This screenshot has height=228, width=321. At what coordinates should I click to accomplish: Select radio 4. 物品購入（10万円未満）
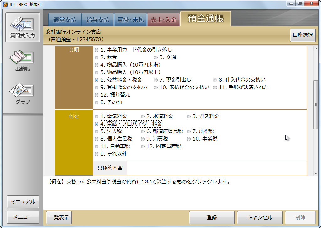tap(97, 65)
